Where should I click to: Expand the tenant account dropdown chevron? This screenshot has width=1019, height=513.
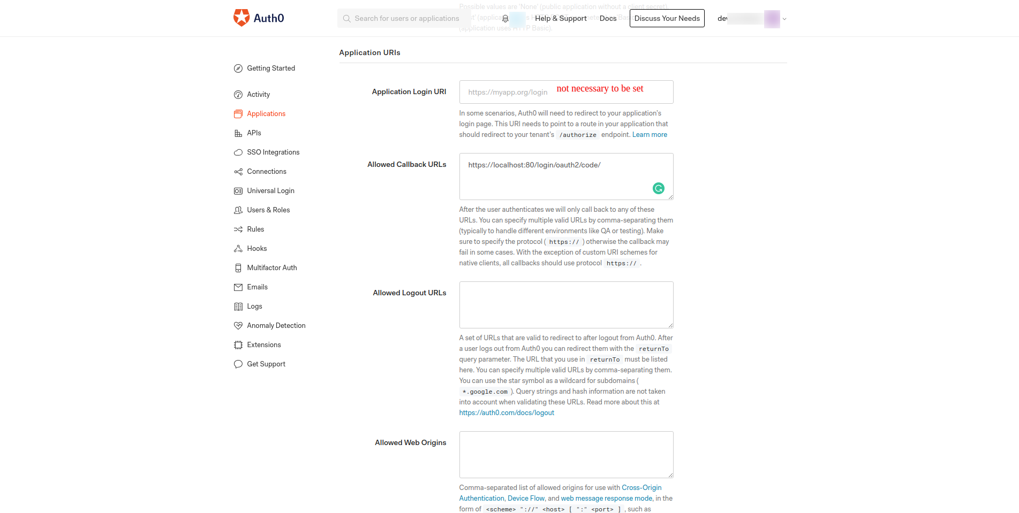[x=784, y=19]
